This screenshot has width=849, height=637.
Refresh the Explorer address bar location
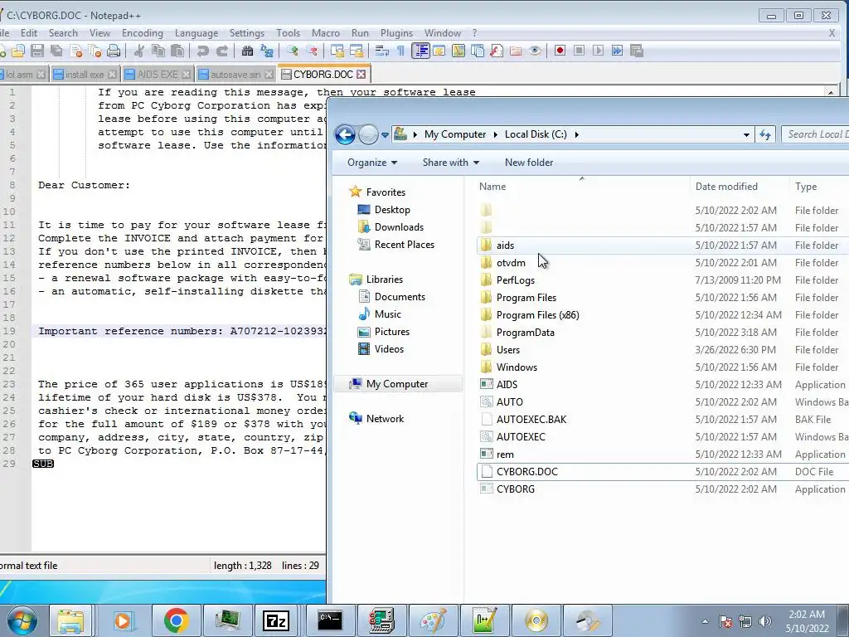pos(765,134)
